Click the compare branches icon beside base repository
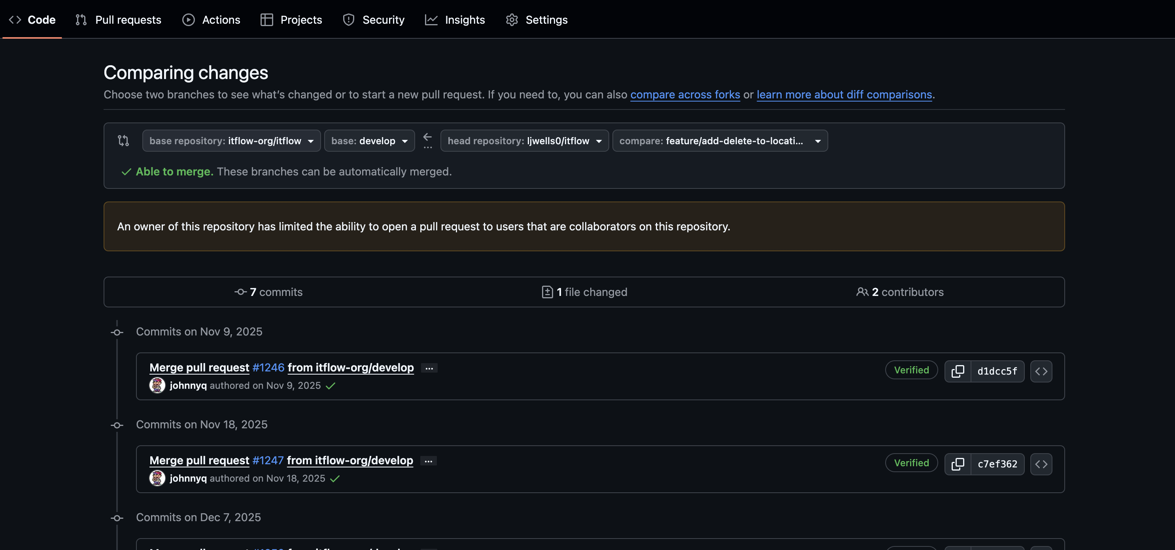The image size is (1175, 550). pyautogui.click(x=123, y=140)
